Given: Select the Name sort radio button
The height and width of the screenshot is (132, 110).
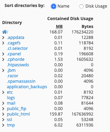Looking at the screenshot, I should coord(54,6).
